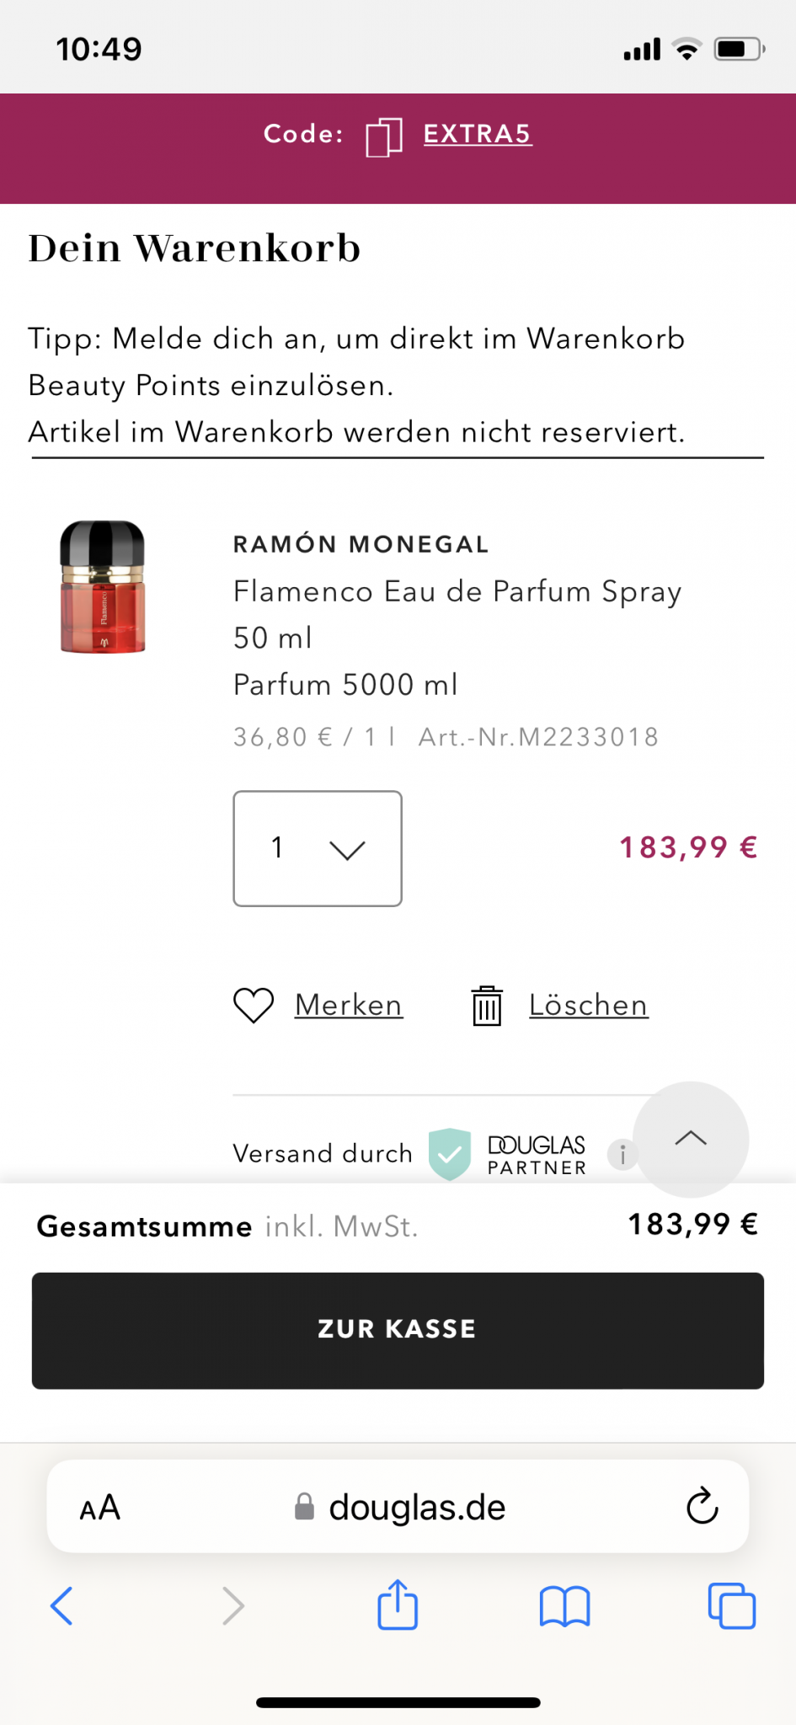Tap the scroll-to-top arrow button
The width and height of the screenshot is (796, 1725).
(x=691, y=1139)
